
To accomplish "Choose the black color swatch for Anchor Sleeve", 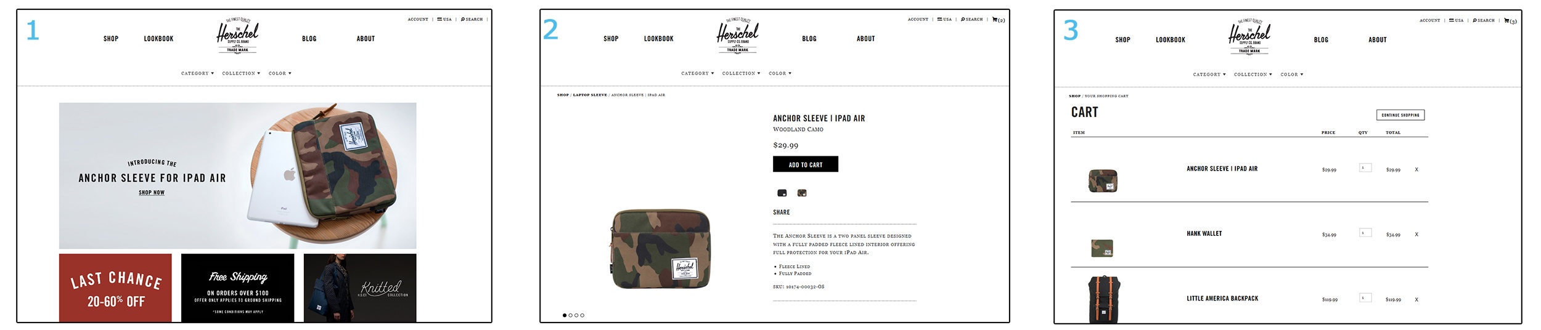I will coord(782,193).
